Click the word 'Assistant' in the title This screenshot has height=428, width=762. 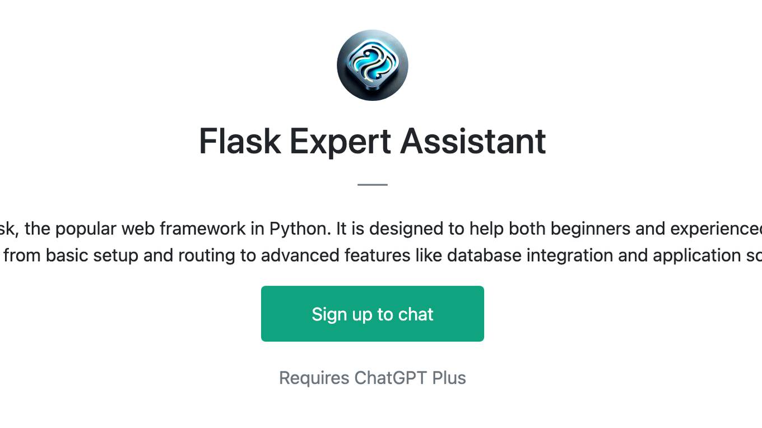(x=473, y=141)
